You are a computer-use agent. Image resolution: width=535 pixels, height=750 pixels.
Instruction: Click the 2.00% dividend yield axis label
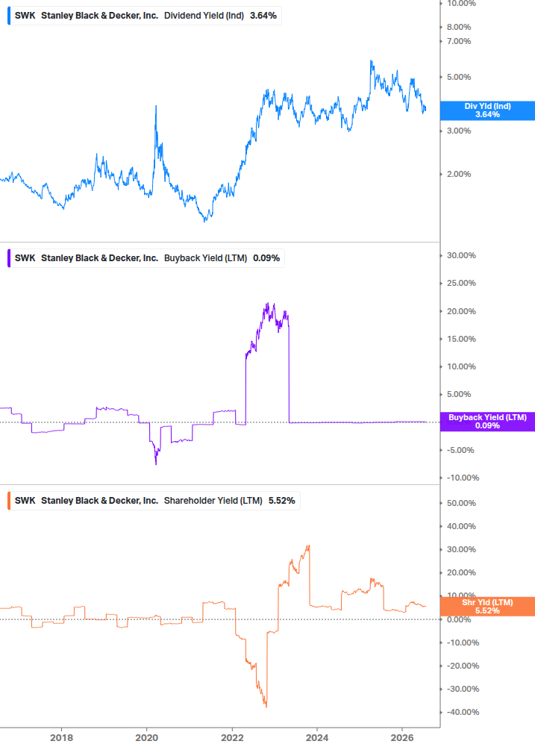pos(459,174)
